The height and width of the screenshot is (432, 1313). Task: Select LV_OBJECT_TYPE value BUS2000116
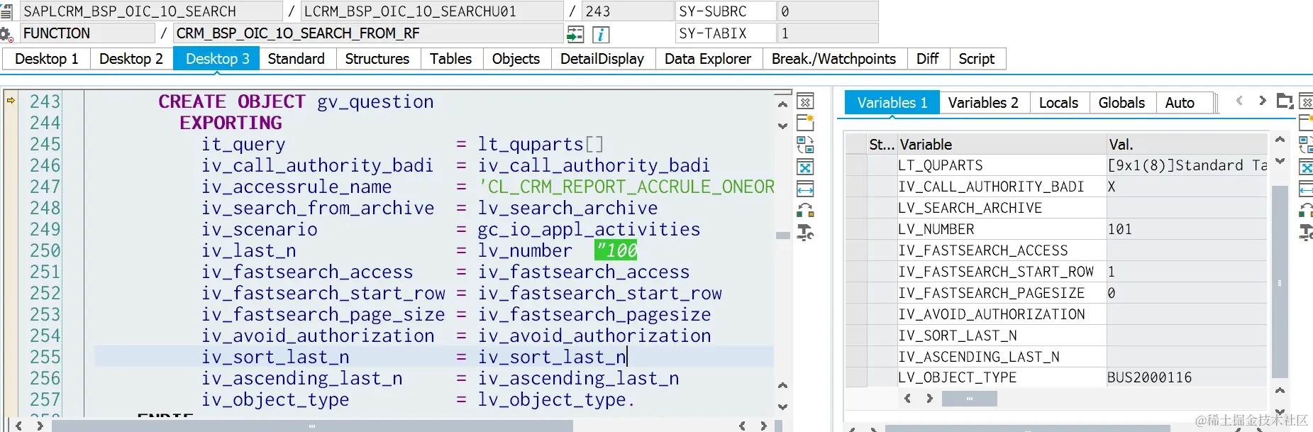click(1187, 377)
